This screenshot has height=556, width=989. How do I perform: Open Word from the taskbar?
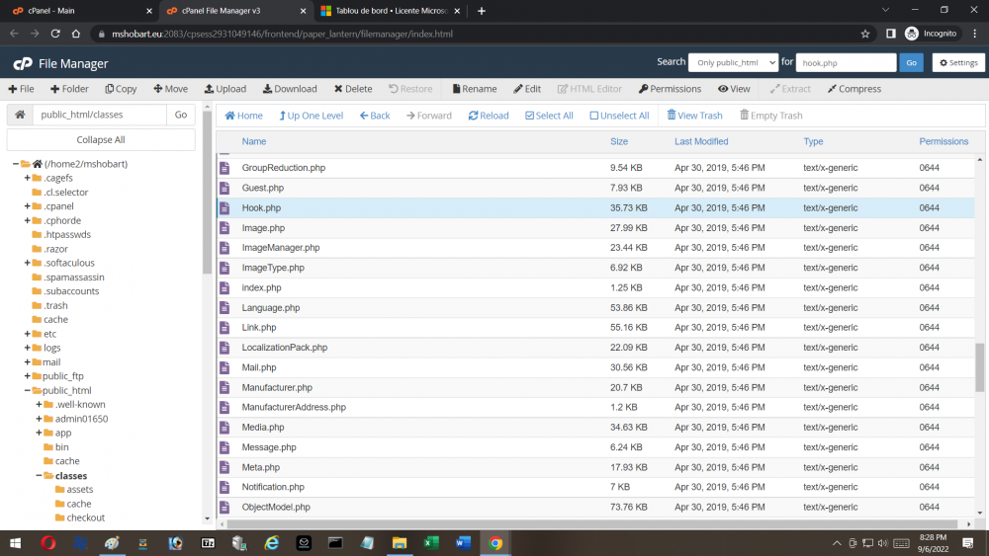coord(463,543)
